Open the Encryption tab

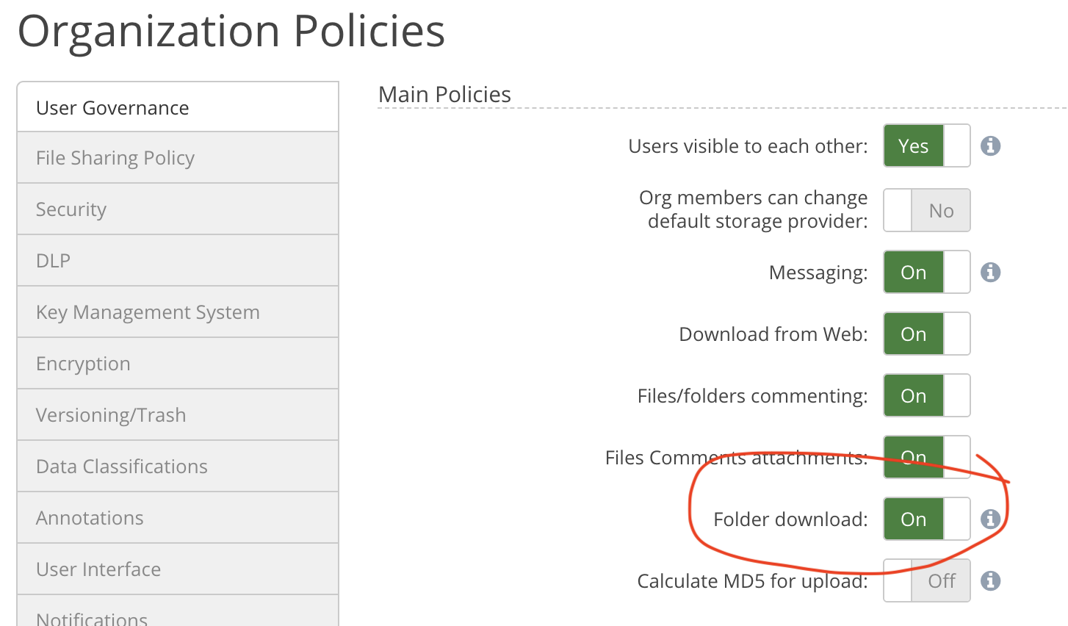pos(178,364)
